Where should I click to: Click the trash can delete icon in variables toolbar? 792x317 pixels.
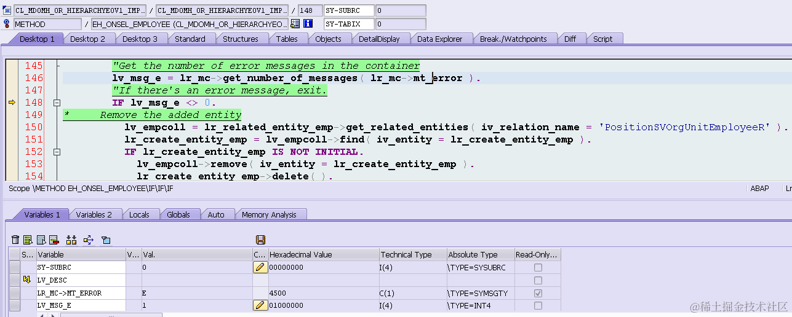(x=15, y=240)
